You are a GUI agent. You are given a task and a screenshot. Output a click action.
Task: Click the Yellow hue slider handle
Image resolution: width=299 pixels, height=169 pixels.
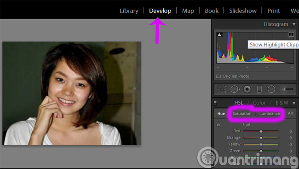(261, 145)
